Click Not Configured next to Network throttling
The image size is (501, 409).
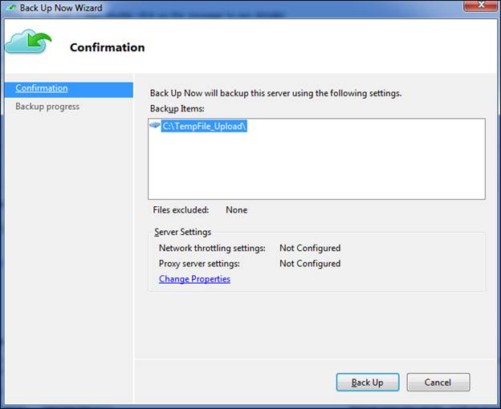(310, 249)
